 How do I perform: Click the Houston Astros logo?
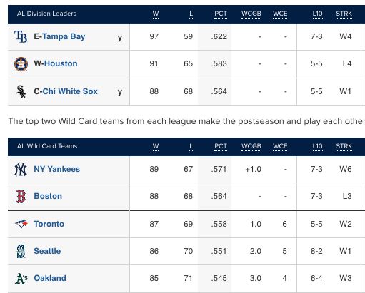click(21, 64)
